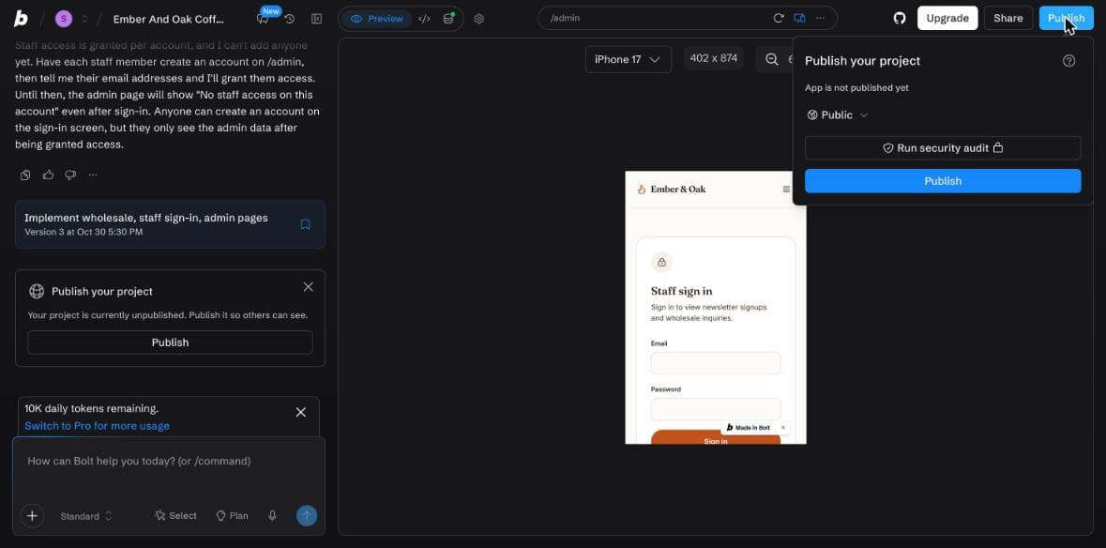Dismiss the 10K daily tokens notice
Viewport: 1106px width, 548px height.
point(300,412)
